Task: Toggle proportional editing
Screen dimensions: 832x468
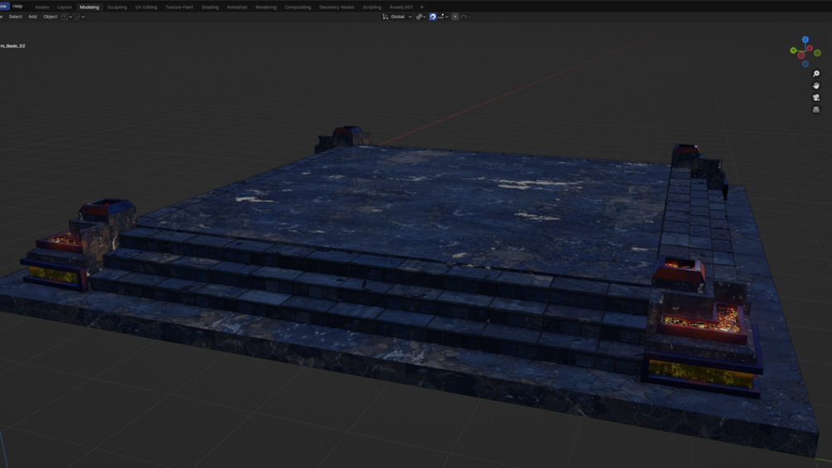Action: tap(455, 17)
